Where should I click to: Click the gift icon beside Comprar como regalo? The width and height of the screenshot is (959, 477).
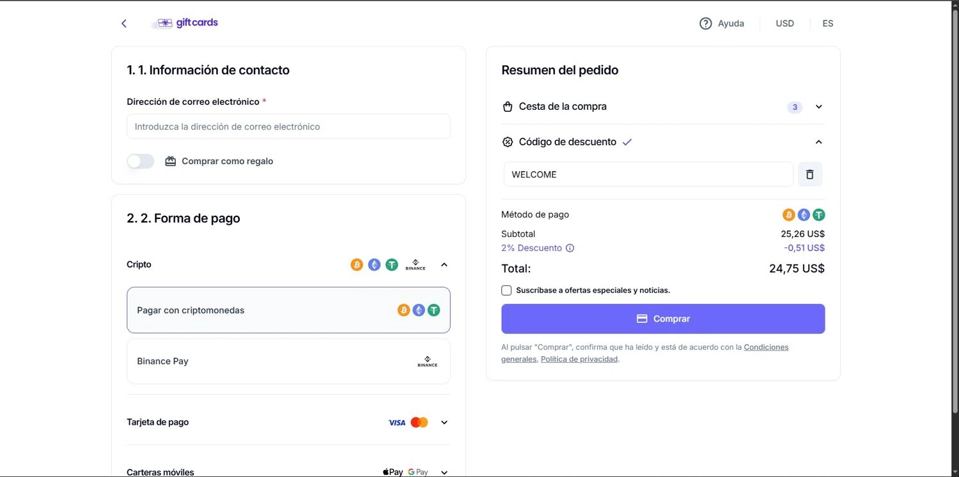pyautogui.click(x=170, y=161)
